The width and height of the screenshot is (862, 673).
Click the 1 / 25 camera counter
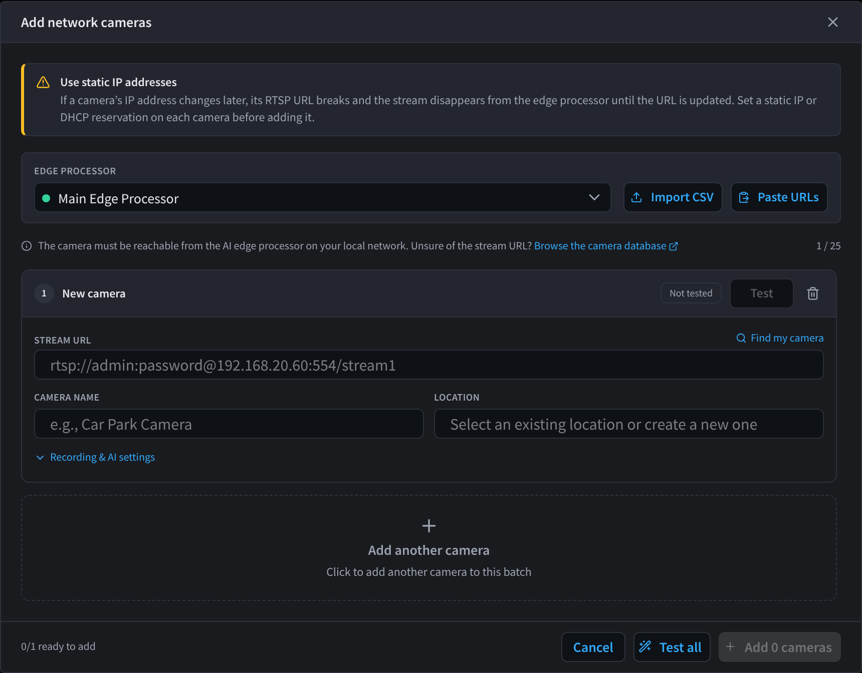[828, 246]
